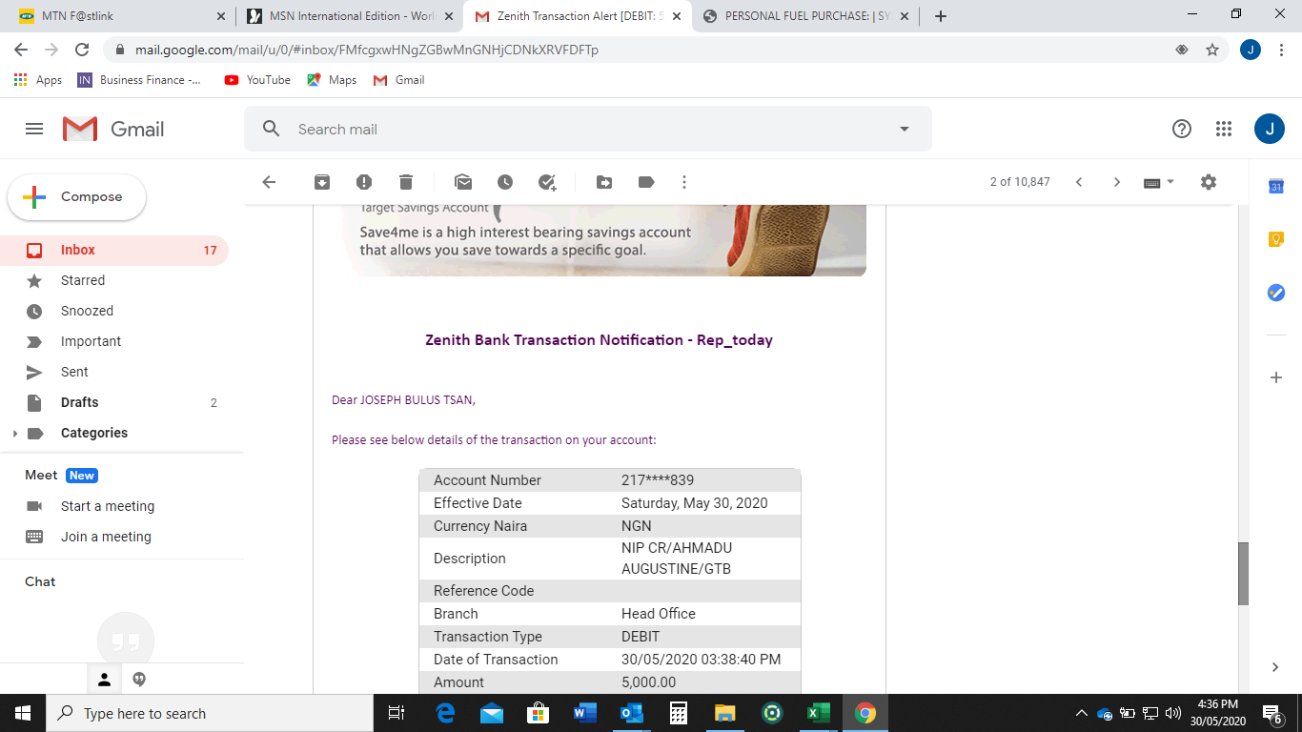Open Inbox folder
Viewport: 1302px width, 732px height.
114,250
